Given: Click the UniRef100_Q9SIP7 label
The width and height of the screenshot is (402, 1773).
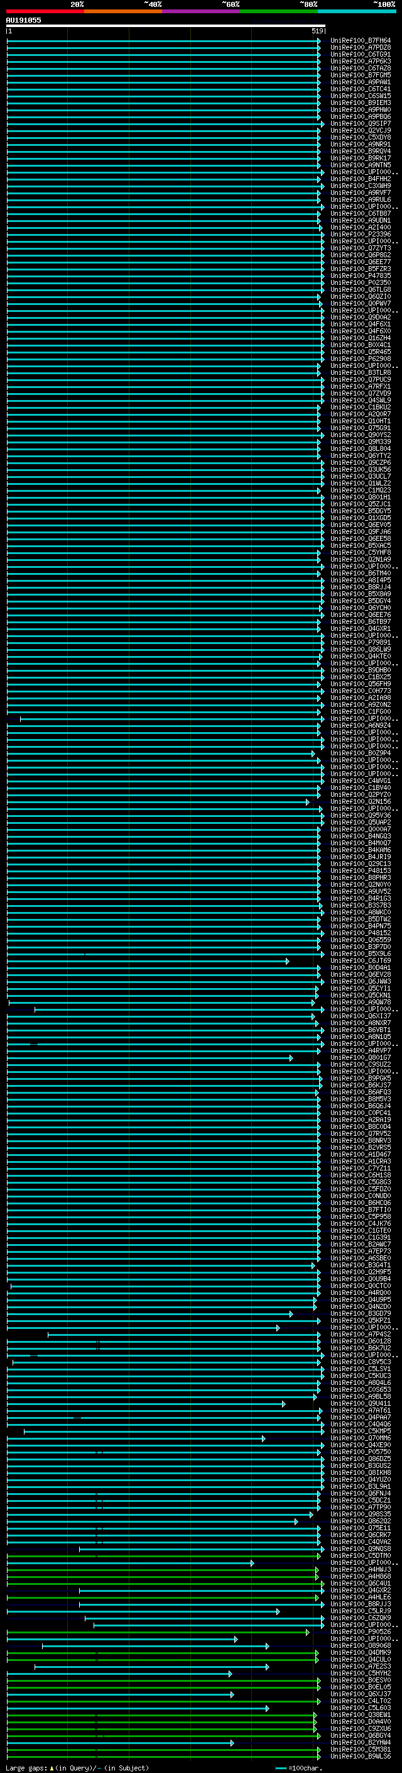Looking at the screenshot, I should pyautogui.click(x=360, y=124).
